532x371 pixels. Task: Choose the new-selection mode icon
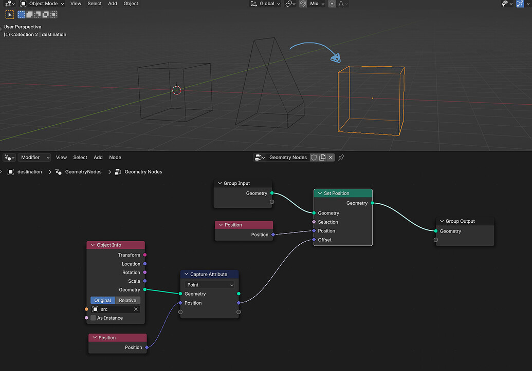coord(22,14)
